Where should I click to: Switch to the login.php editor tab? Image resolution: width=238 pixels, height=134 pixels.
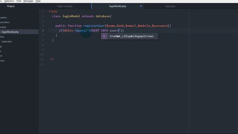click(170, 6)
